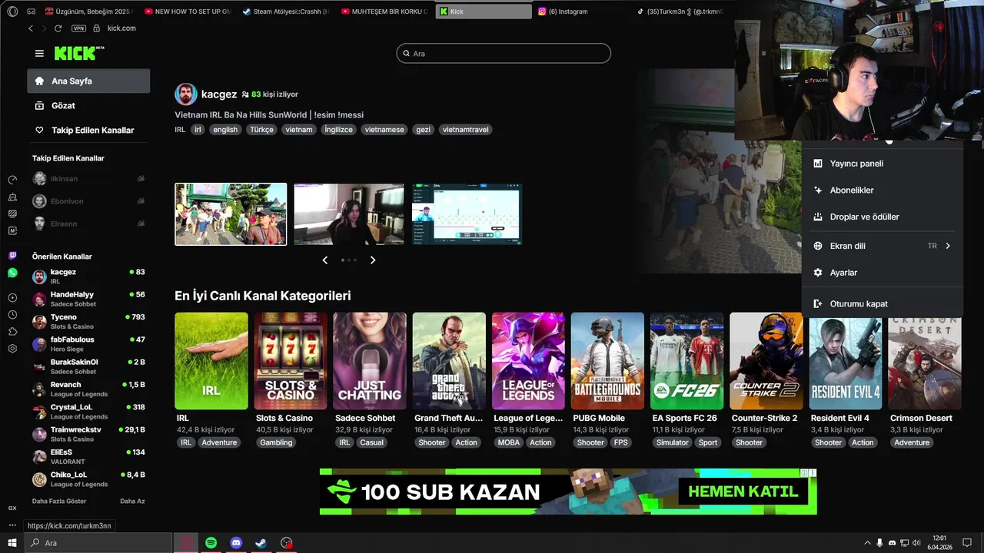Open Steam from the taskbar

(x=261, y=543)
